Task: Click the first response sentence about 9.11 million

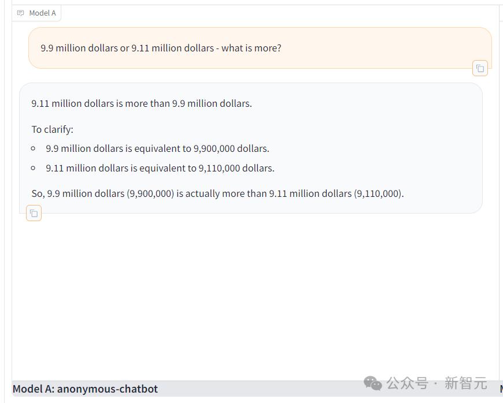Action: point(142,104)
